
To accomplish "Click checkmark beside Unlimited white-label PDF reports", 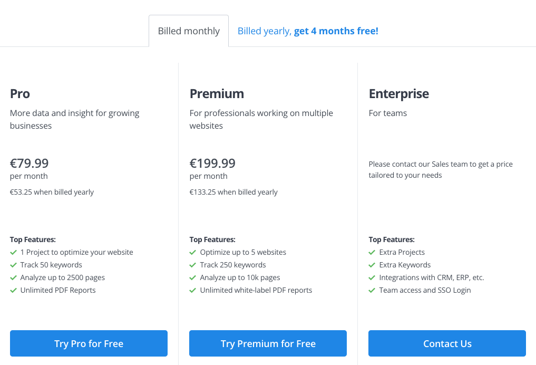I will pyautogui.click(x=193, y=291).
